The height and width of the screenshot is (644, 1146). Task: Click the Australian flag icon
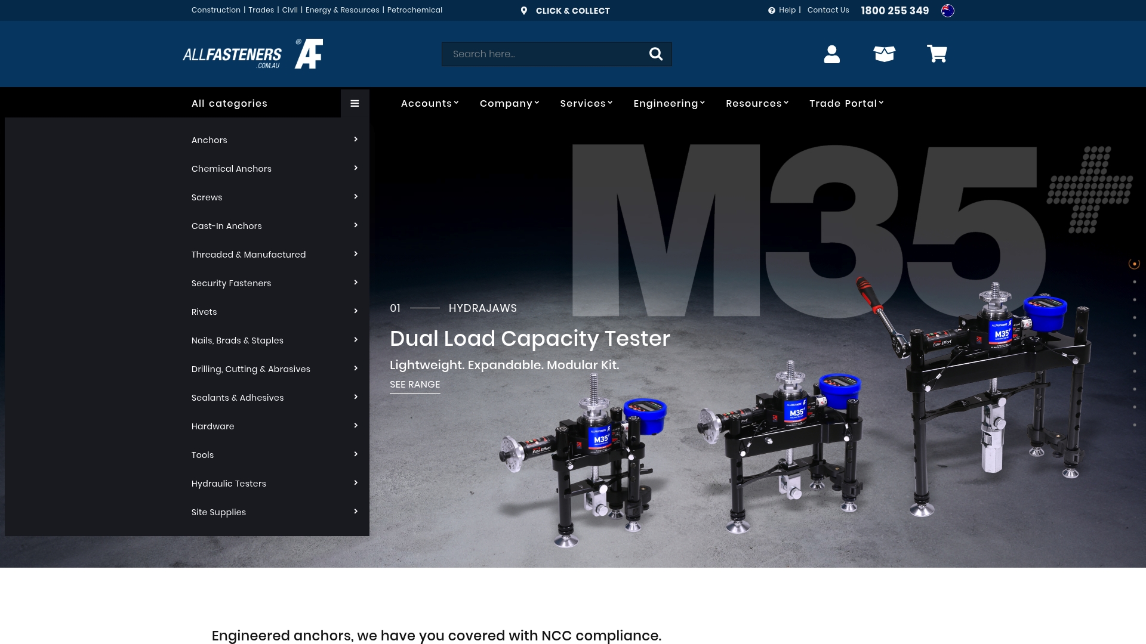point(948,10)
